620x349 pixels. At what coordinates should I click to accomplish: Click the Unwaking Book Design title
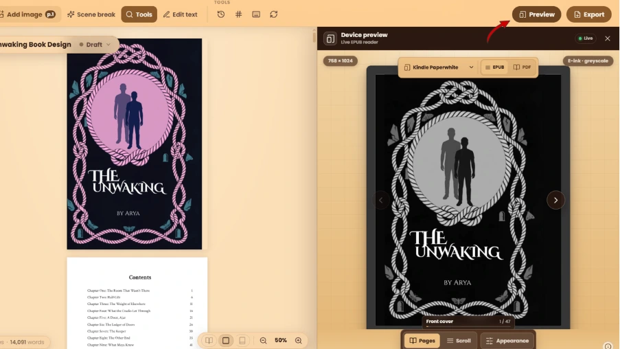point(36,45)
